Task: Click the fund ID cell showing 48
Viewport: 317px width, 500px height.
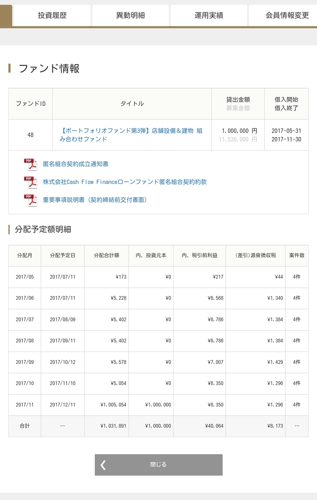Action: click(31, 135)
